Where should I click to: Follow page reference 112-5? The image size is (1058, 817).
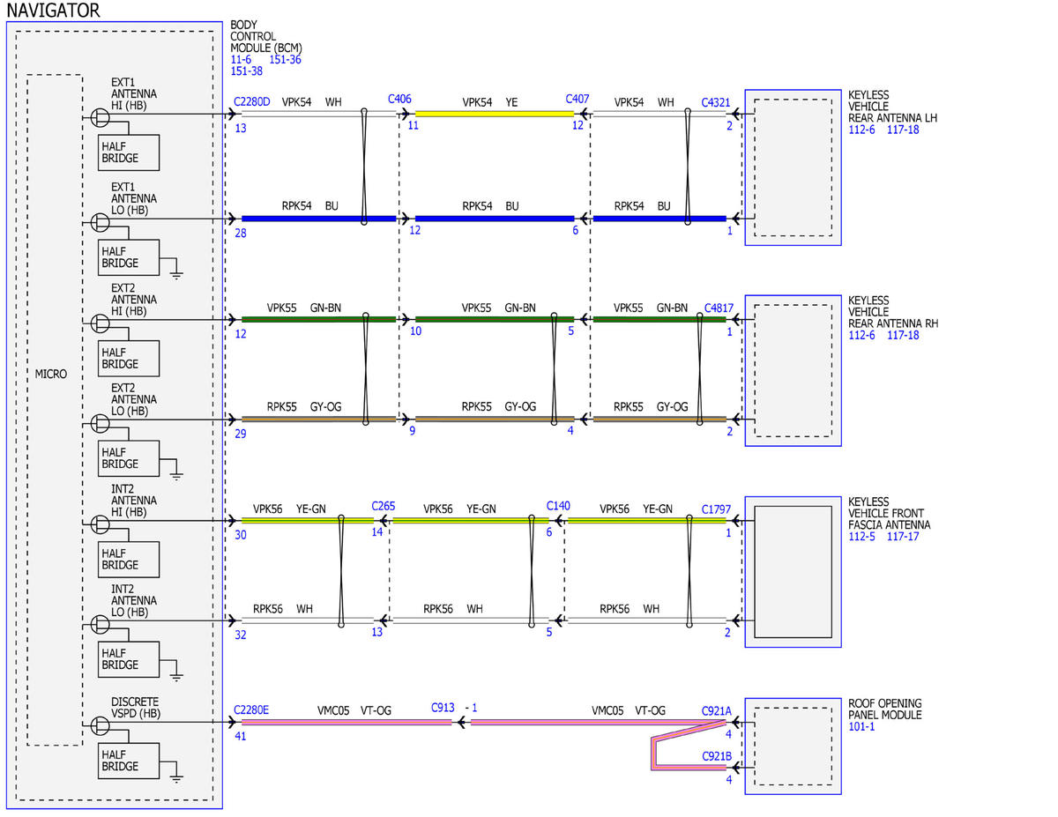point(863,536)
